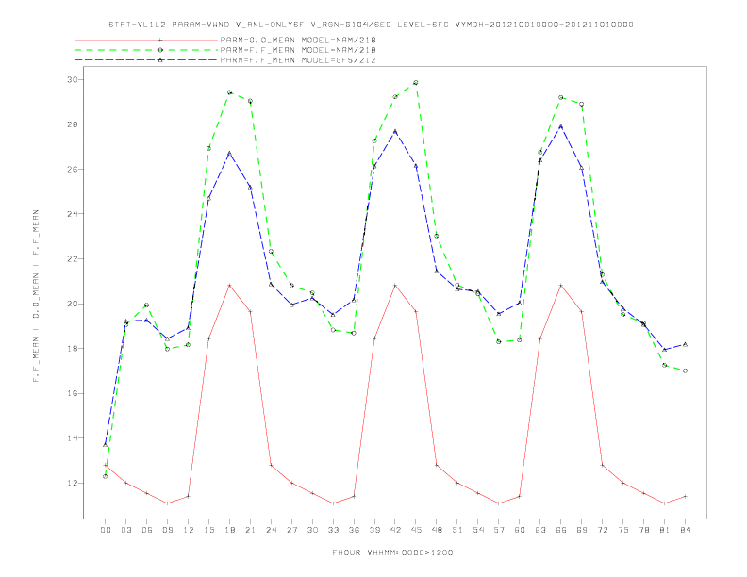This screenshot has height=577, width=747.
Task: Click x-axis forecast hour label 81
Action: click(664, 530)
